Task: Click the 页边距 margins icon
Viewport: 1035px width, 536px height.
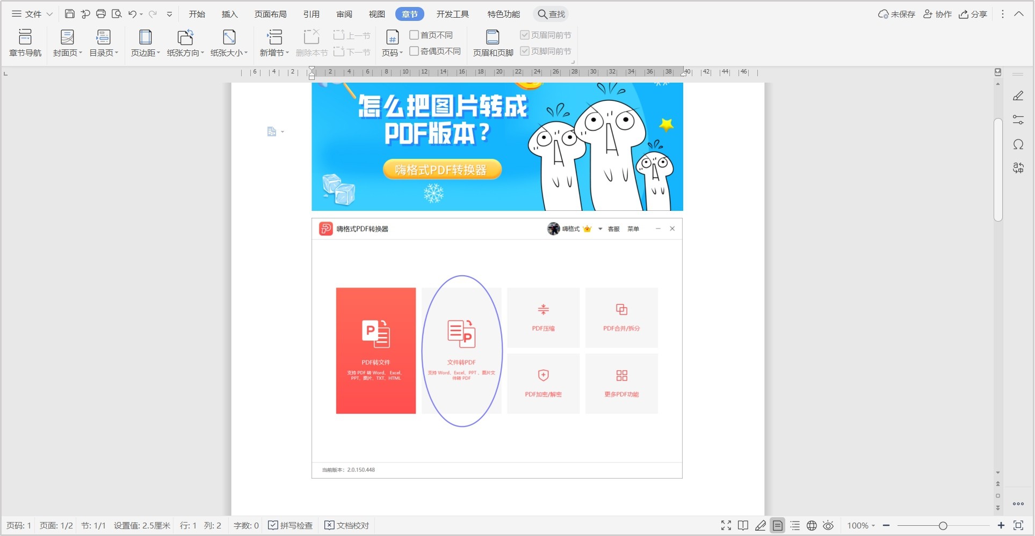Action: [145, 37]
